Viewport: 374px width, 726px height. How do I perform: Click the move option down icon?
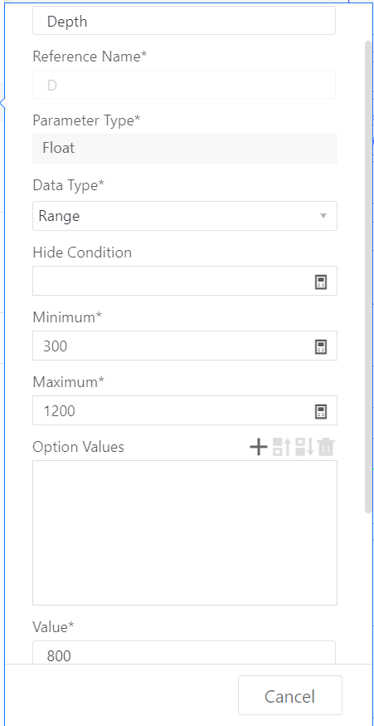tap(304, 447)
